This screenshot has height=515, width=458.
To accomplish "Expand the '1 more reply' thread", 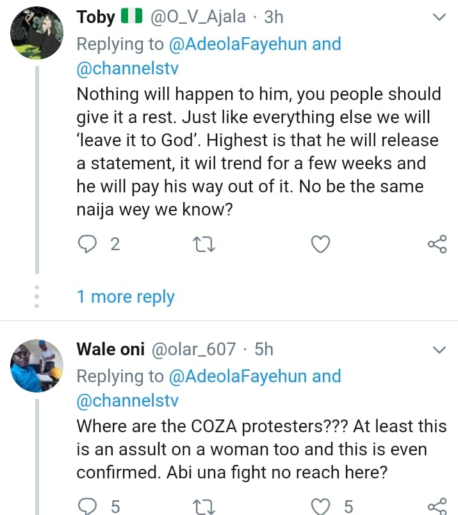I will (x=126, y=297).
